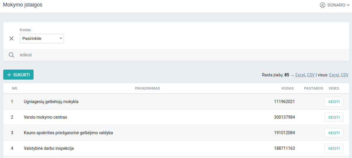Sort by the KODAS column header
Viewport: 352px width, 158px height.
[288, 88]
